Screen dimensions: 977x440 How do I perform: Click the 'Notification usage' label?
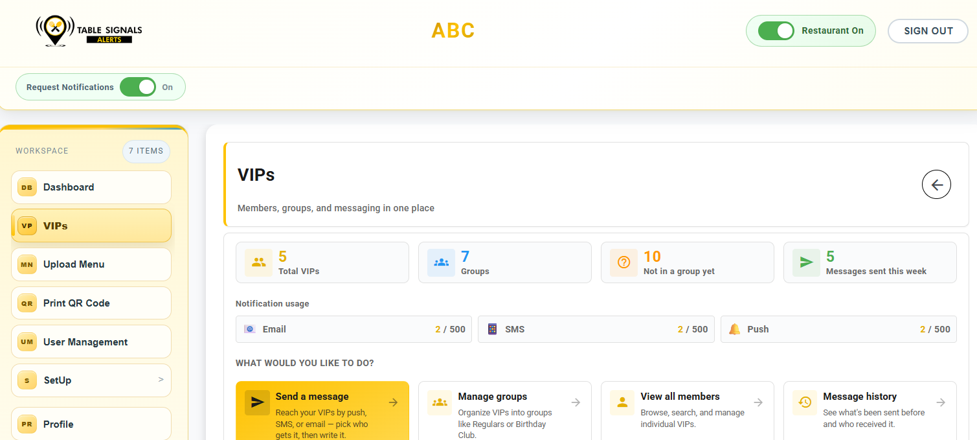[273, 303]
